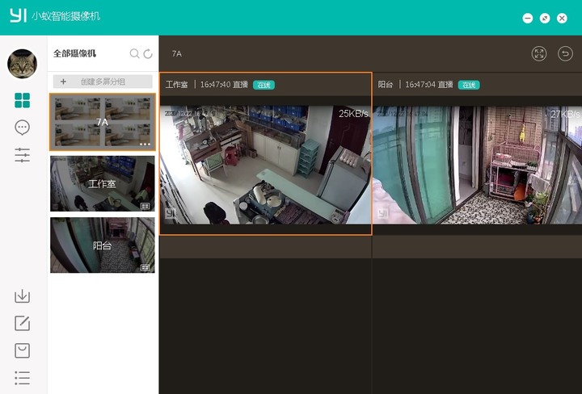The height and width of the screenshot is (394, 582).
Task: Minimize the YI camera window
Action: click(527, 18)
